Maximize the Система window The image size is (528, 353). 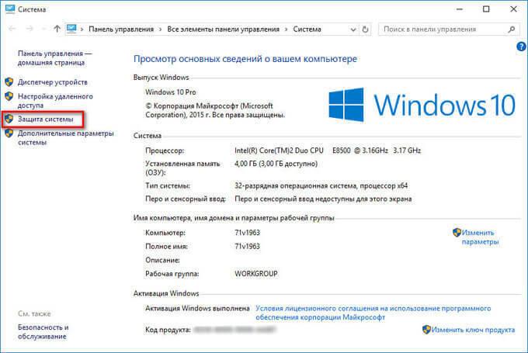486,9
